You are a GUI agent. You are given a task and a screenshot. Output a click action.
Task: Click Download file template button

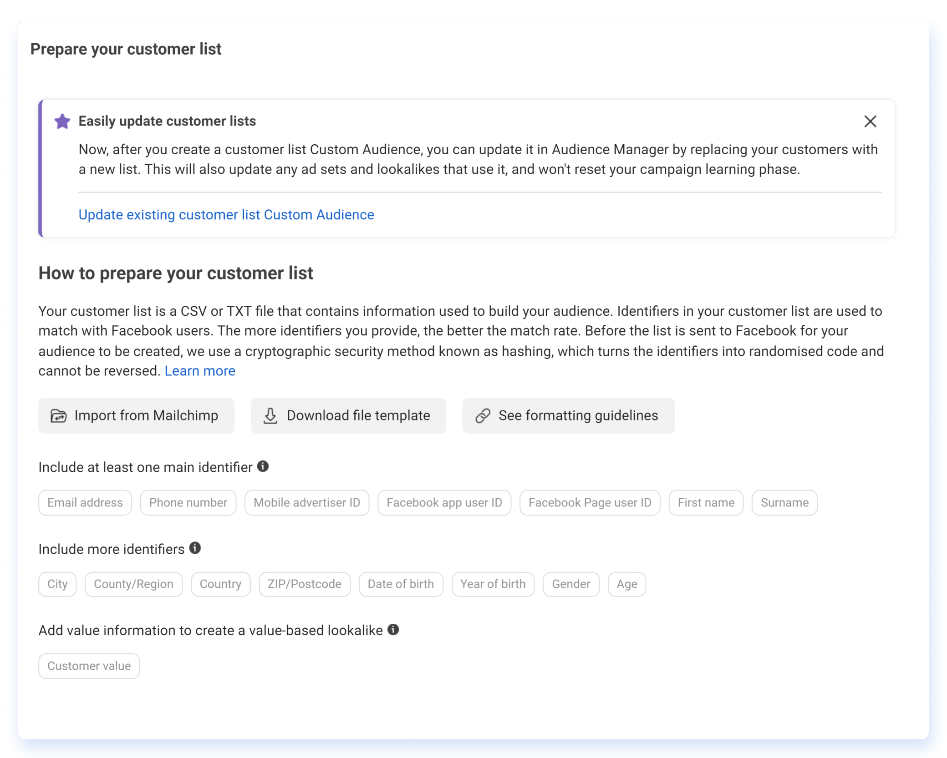pyautogui.click(x=346, y=415)
